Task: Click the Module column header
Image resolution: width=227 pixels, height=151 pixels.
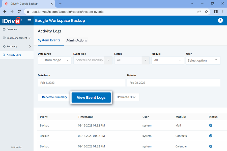Action: click(x=181, y=117)
